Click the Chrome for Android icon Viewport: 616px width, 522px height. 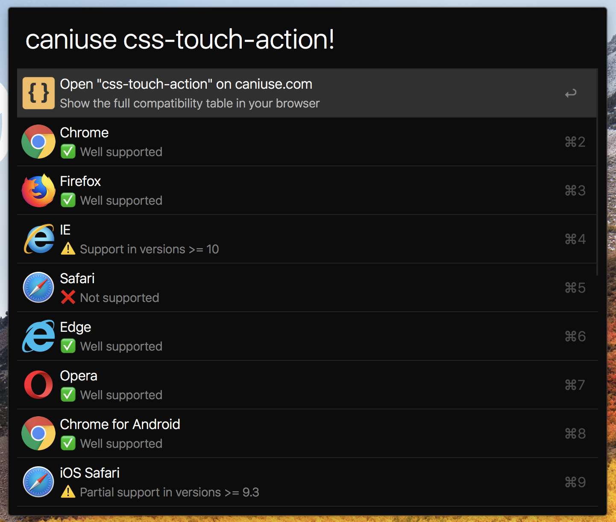38,433
